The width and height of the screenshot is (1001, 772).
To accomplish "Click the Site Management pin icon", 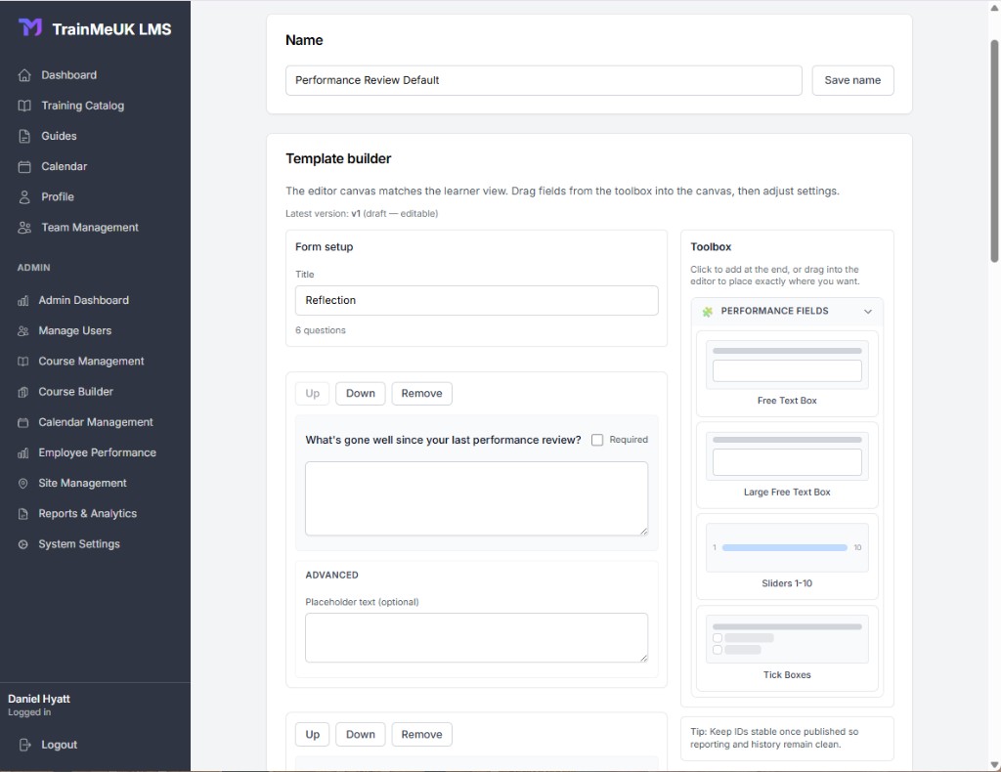I will (x=23, y=484).
